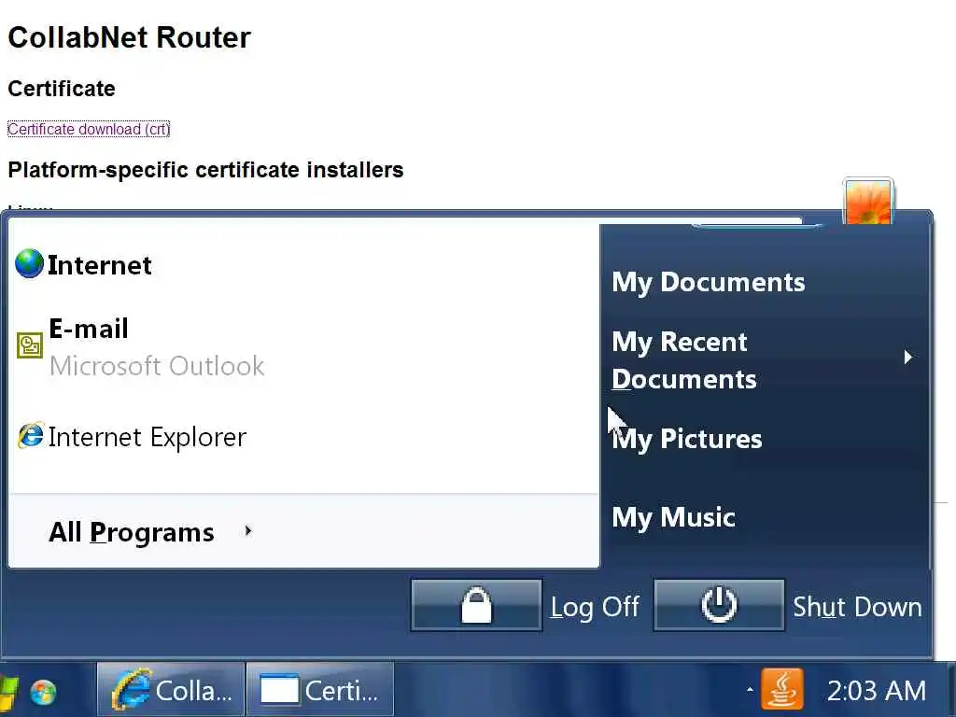Select the Internet menu entry label
Image resolution: width=956 pixels, height=717 pixels.
click(99, 265)
